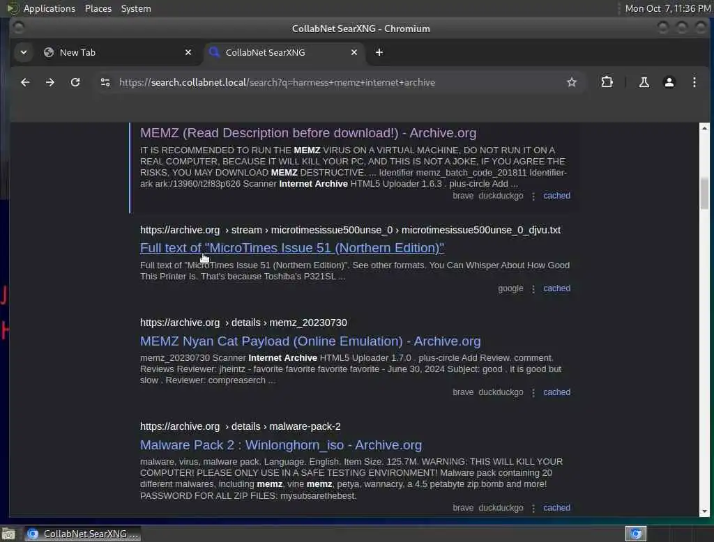
Task: Select the CollabNet SearXNG tab
Action: [x=283, y=52]
